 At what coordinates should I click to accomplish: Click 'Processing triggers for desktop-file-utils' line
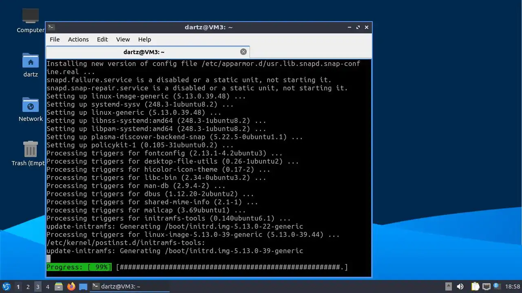(x=173, y=161)
